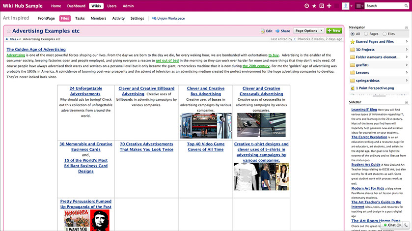Open the tasks checkmark icon in header
Screen dimensions: 412x231
(x=322, y=6)
